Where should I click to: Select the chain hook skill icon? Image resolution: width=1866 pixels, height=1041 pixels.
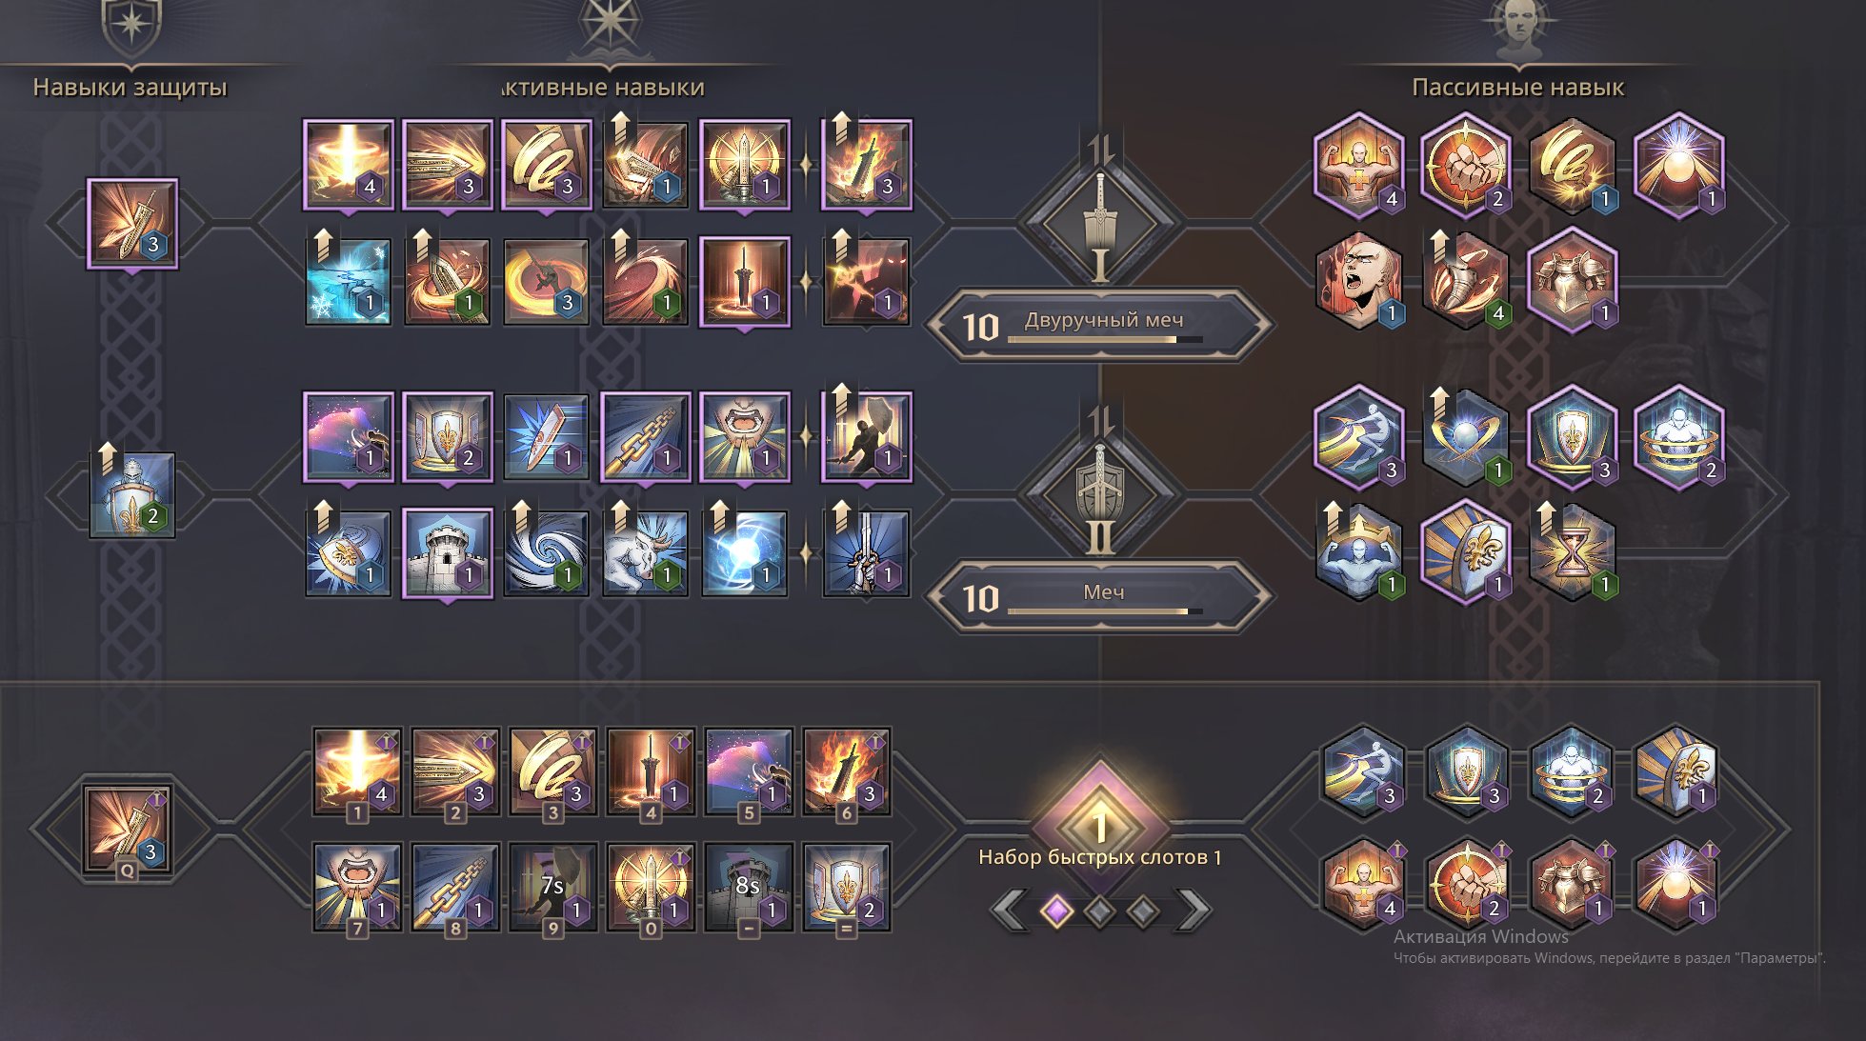coord(645,436)
